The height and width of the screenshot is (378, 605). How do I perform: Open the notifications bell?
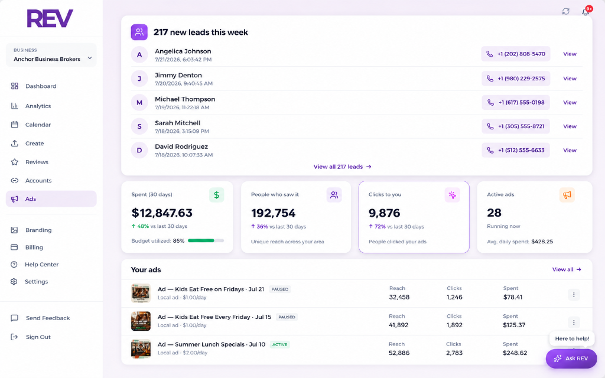coord(586,12)
